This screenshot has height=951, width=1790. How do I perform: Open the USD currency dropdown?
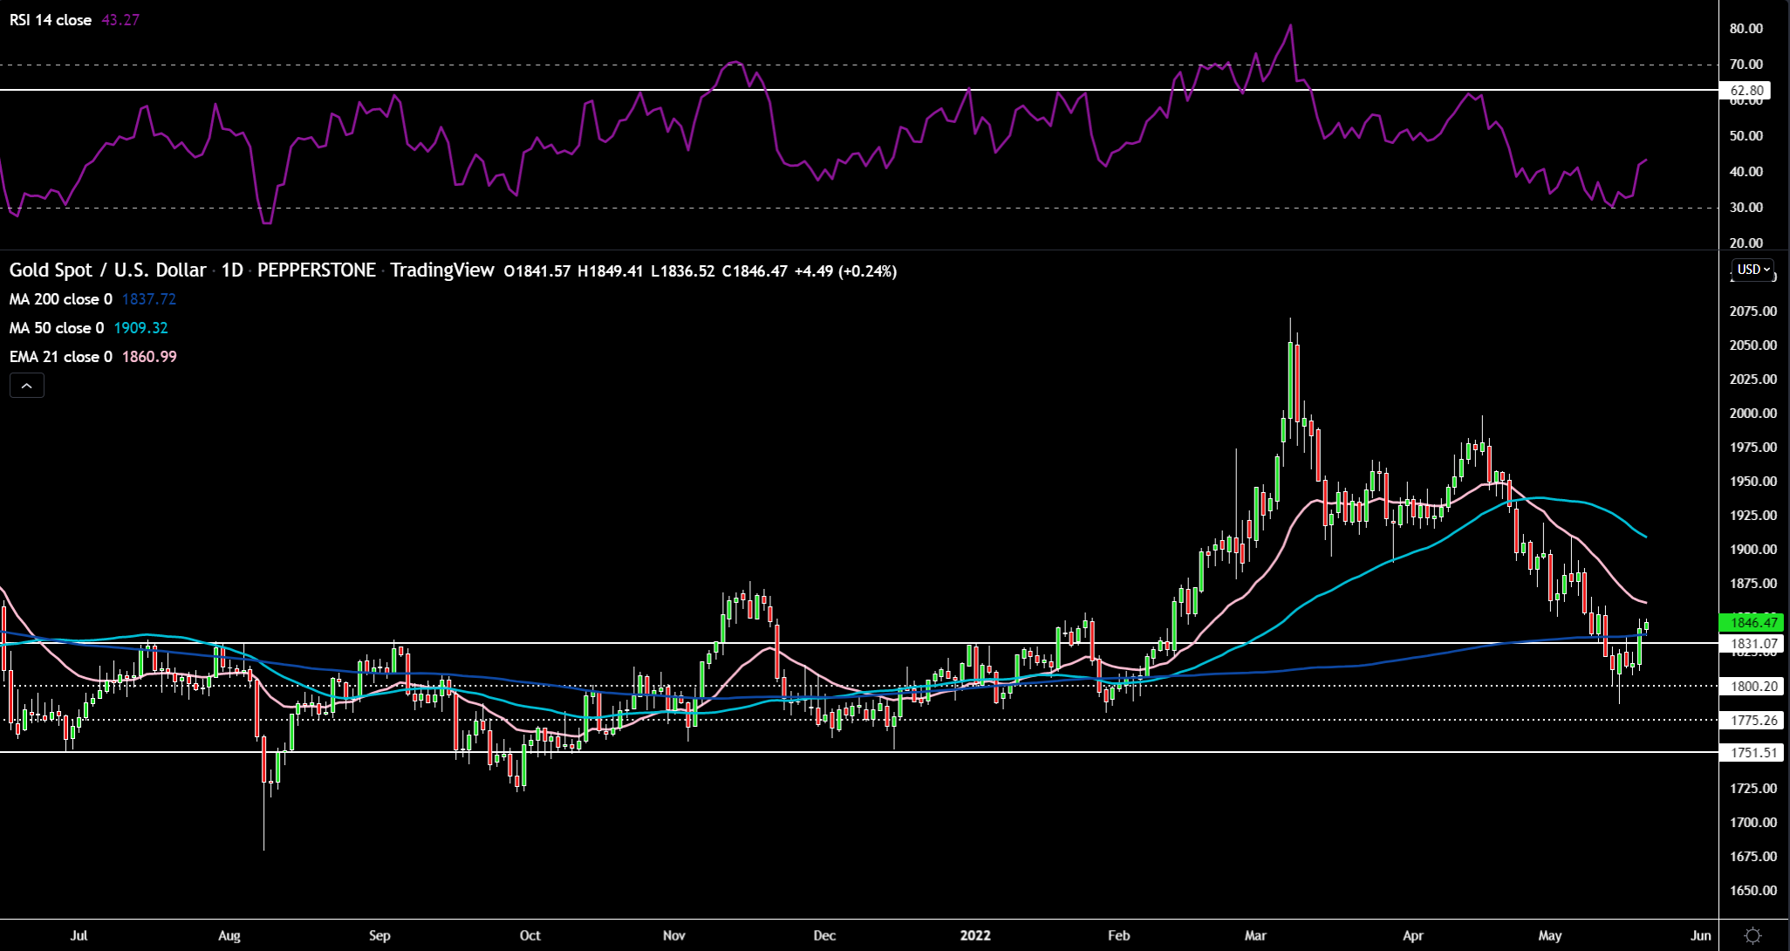click(1753, 270)
